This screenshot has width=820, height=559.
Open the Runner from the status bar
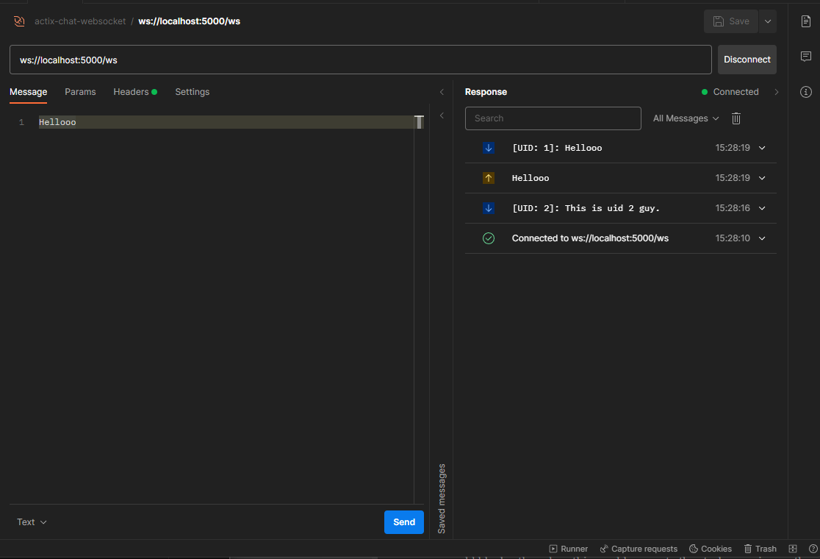coord(568,549)
